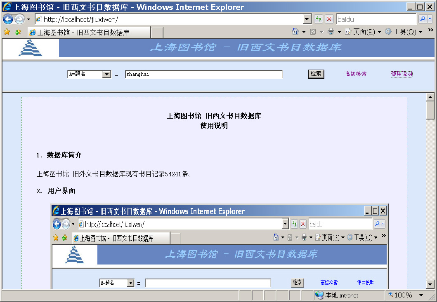Viewport: 437px width, 302px height.
Task: Open the 使用说明 usage instructions link
Action: tap(402, 74)
